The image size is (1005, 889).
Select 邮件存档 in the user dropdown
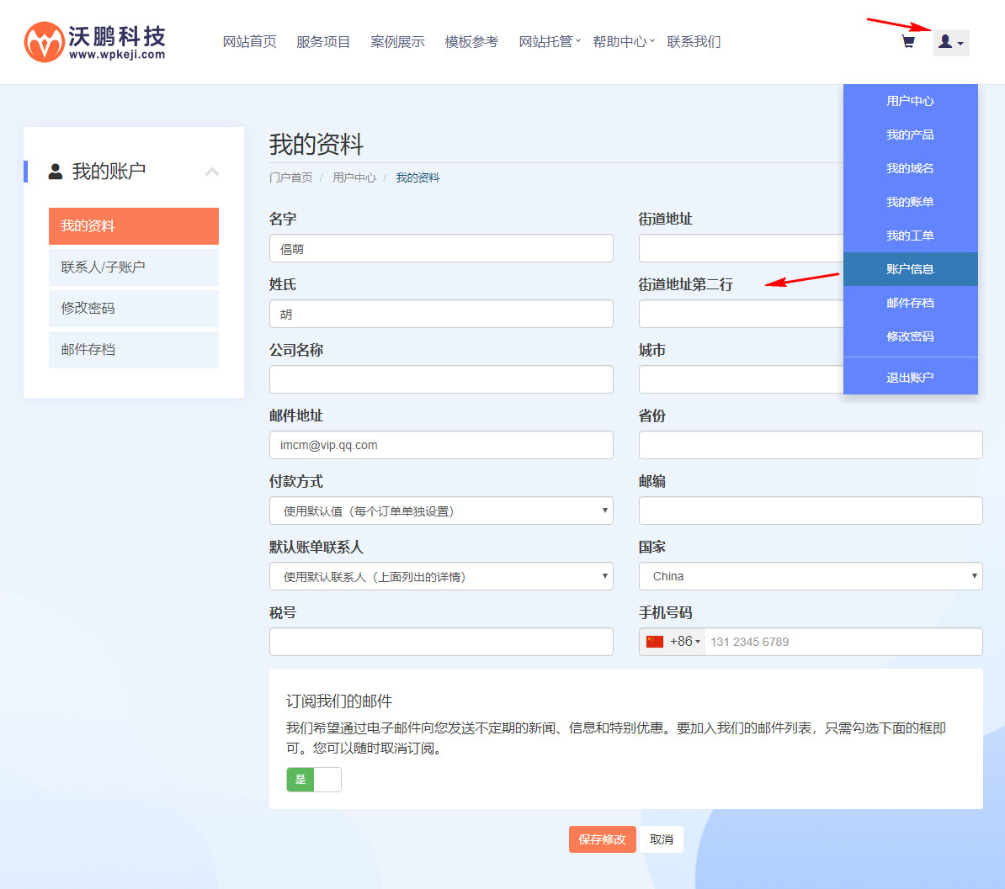tap(910, 303)
